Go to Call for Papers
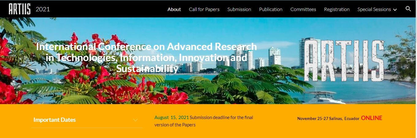The image size is (417, 138). point(204,9)
